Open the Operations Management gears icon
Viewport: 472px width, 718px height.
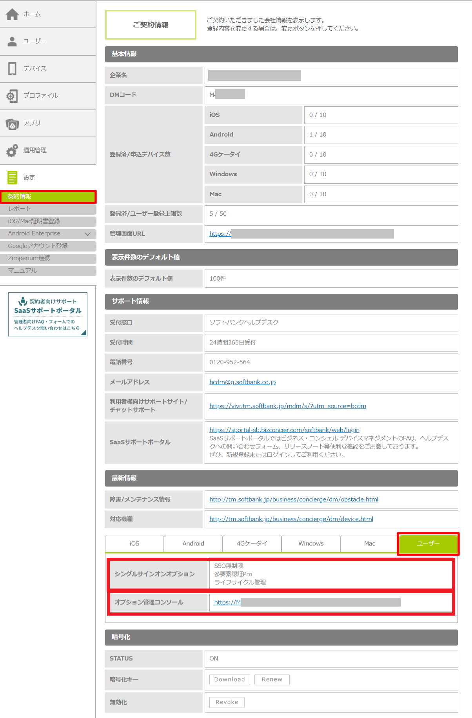pyautogui.click(x=12, y=150)
